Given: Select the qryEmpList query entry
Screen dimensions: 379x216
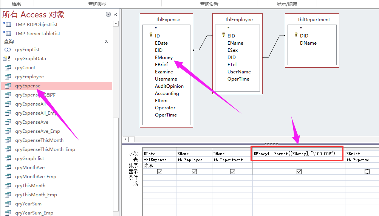Looking at the screenshot, I should pos(27,50).
